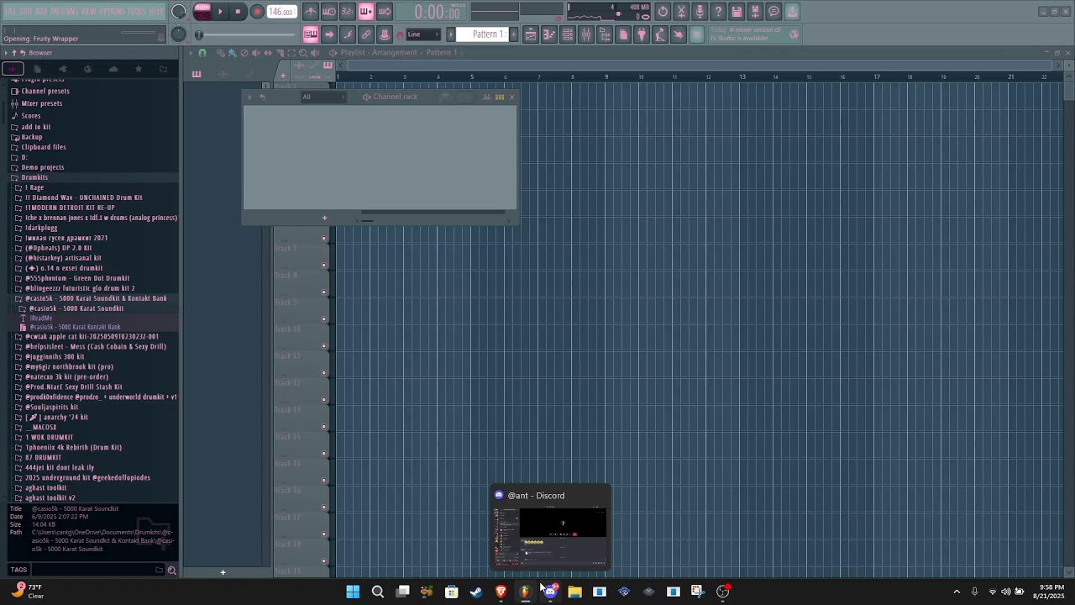Viewport: 1075px width, 605px height.
Task: Toggle the 3-2-1 countdown before recording
Action: 348,12
